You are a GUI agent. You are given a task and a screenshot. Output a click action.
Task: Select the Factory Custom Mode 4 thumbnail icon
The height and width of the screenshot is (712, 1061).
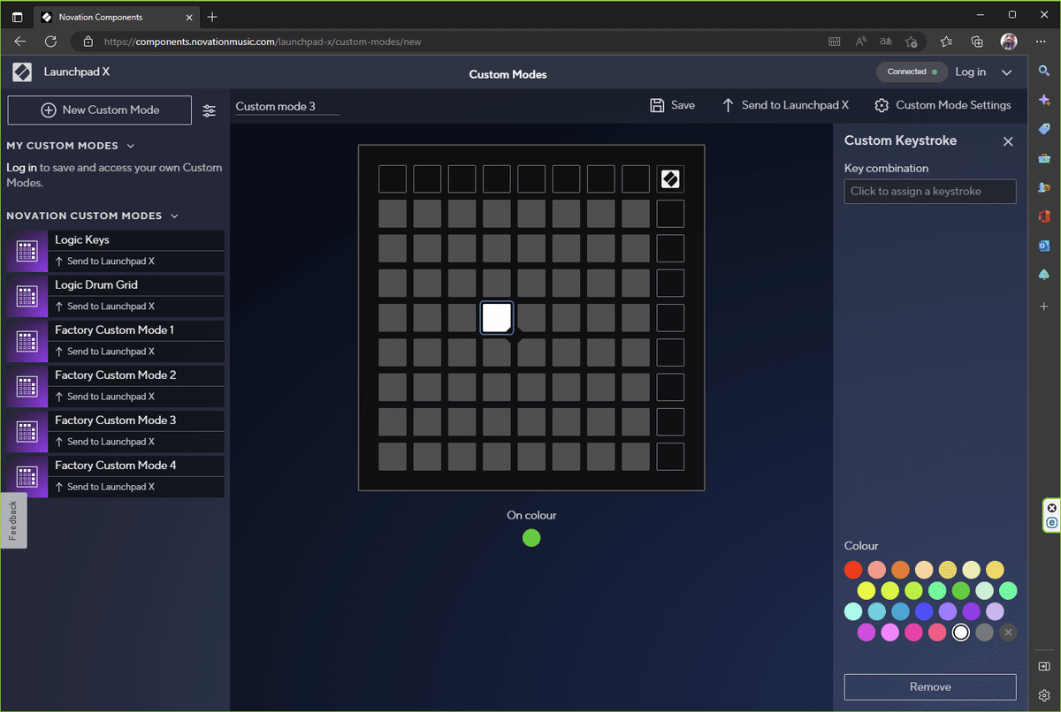pos(27,477)
